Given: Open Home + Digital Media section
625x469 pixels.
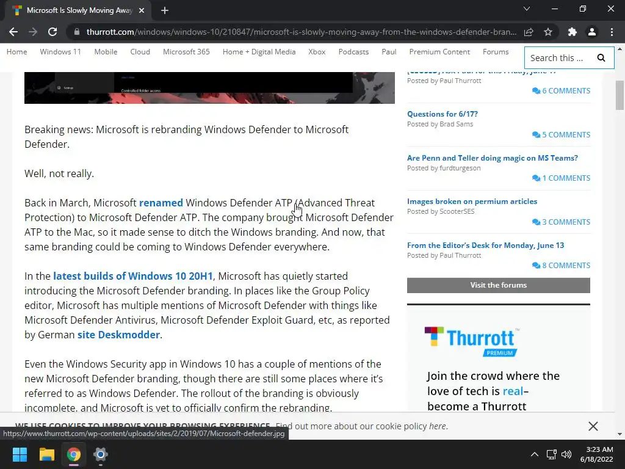Looking at the screenshot, I should [259, 52].
